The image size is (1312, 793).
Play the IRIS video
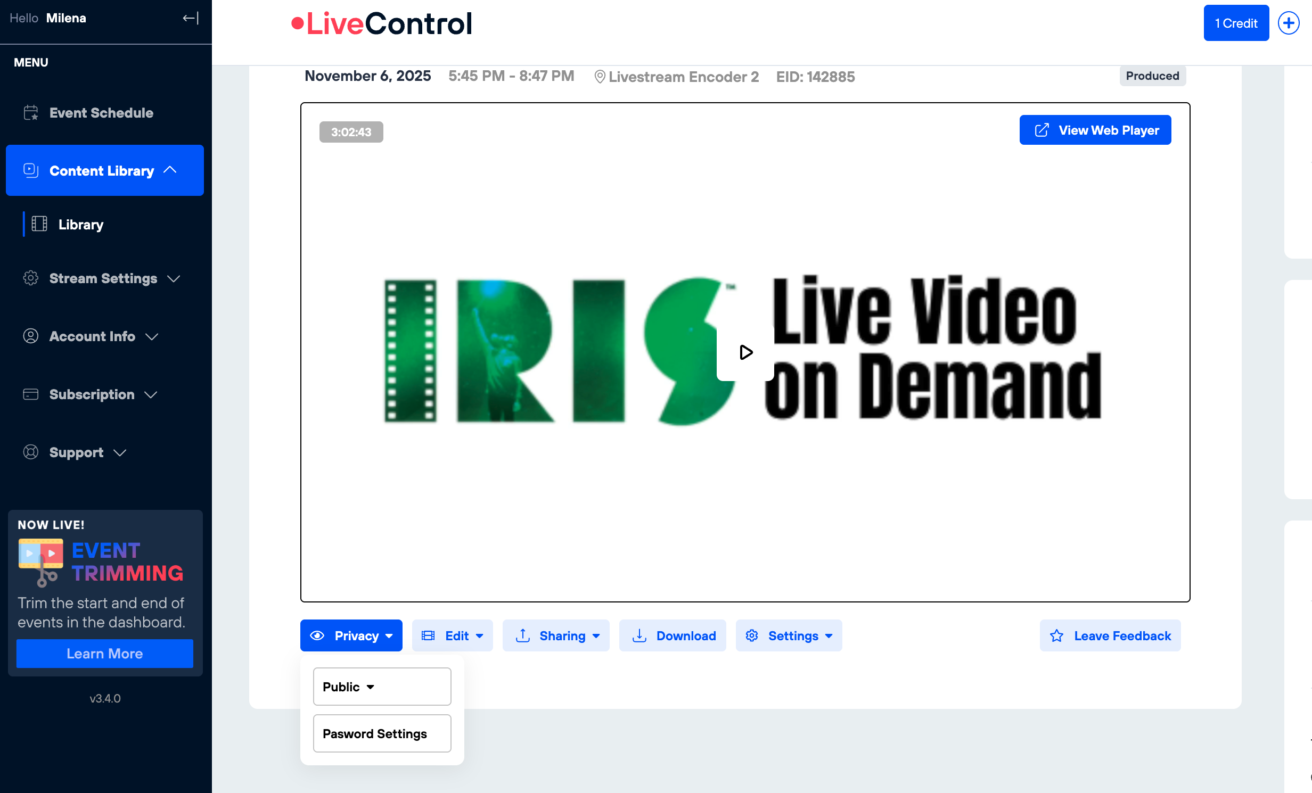[x=745, y=352]
